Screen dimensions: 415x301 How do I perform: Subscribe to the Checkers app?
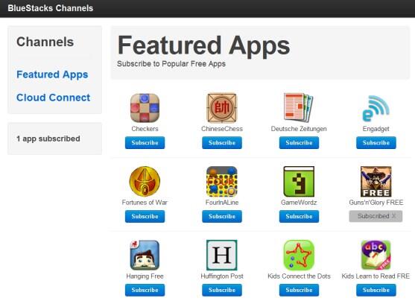tap(145, 143)
